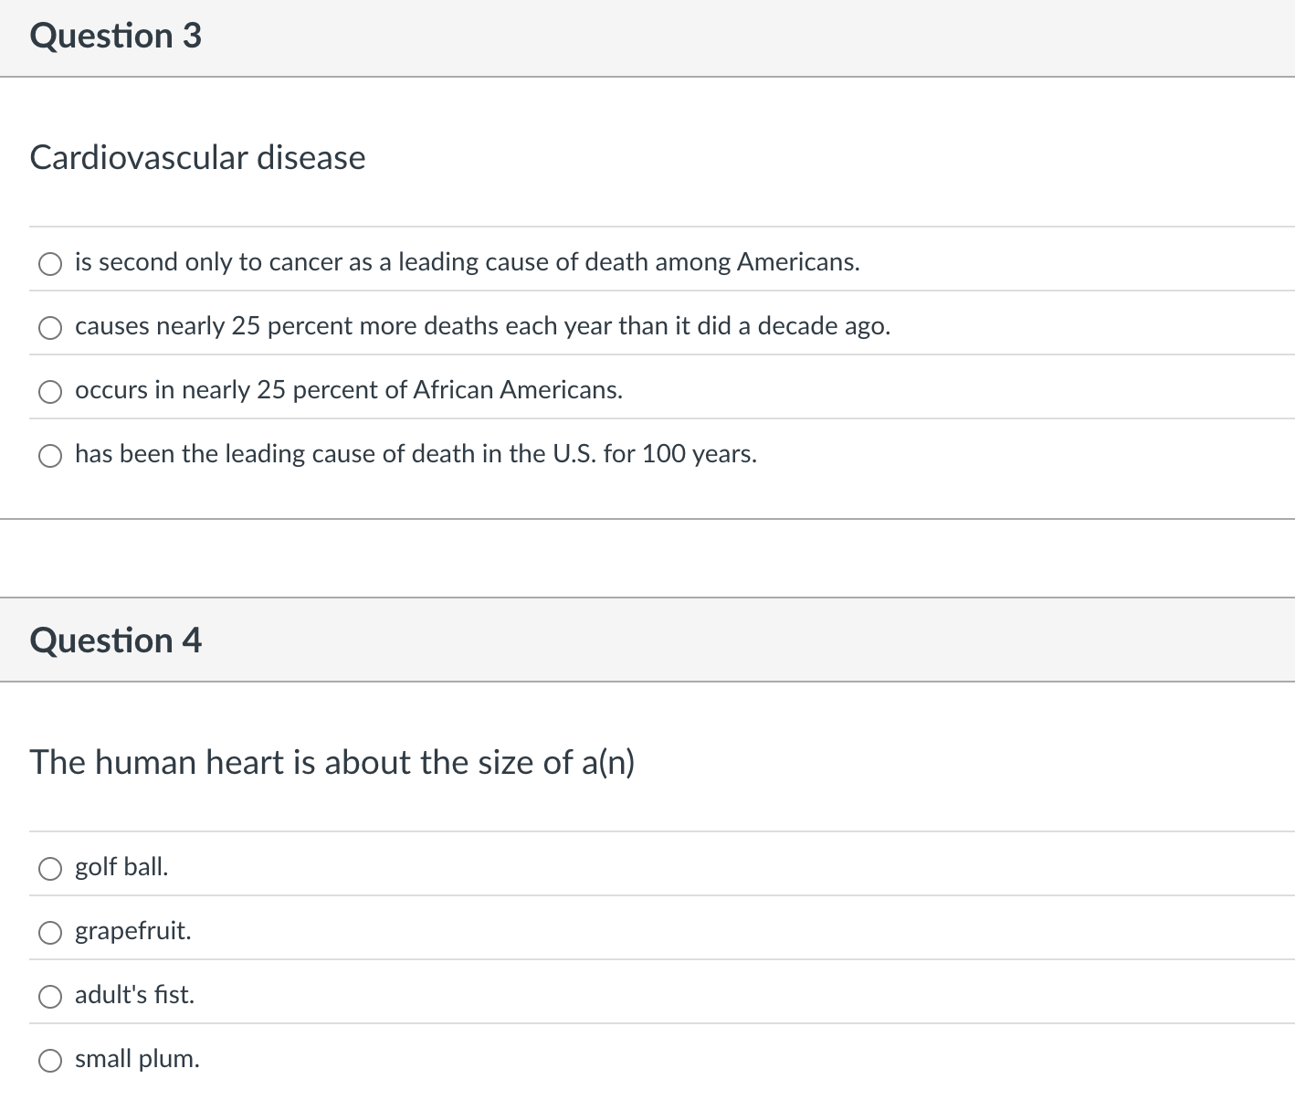Click the 'grapefruit.' answer label
1295x1111 pixels.
tap(133, 931)
